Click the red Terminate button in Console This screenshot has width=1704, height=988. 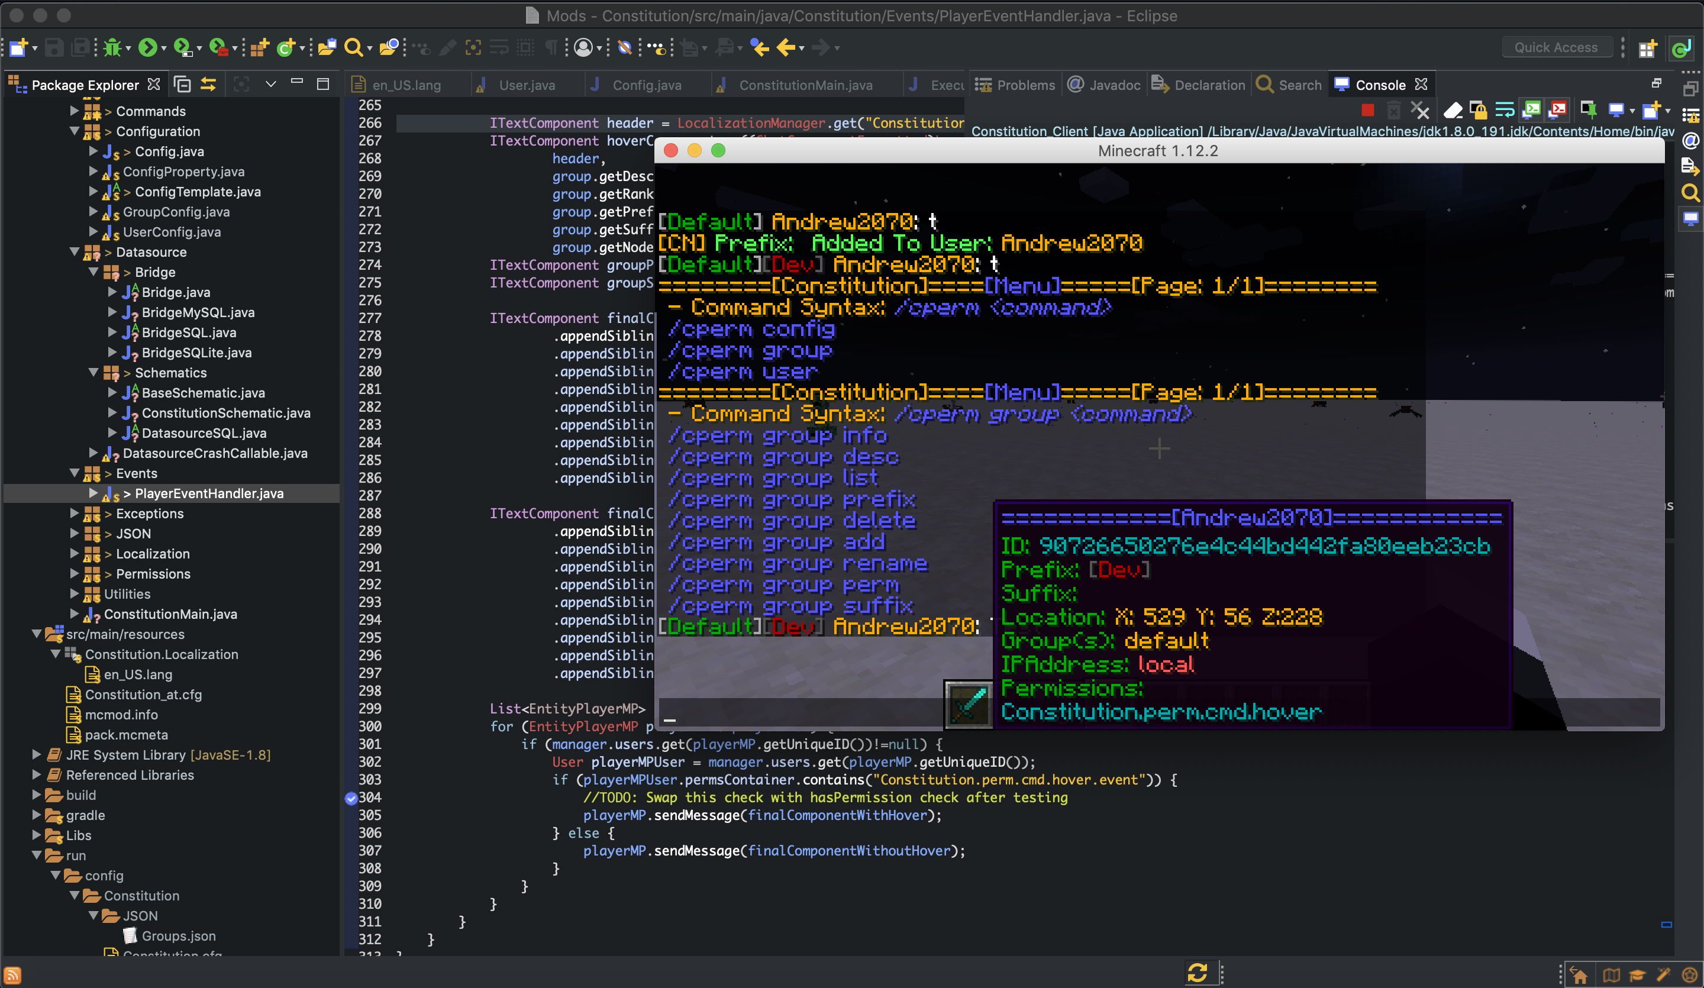coord(1367,109)
